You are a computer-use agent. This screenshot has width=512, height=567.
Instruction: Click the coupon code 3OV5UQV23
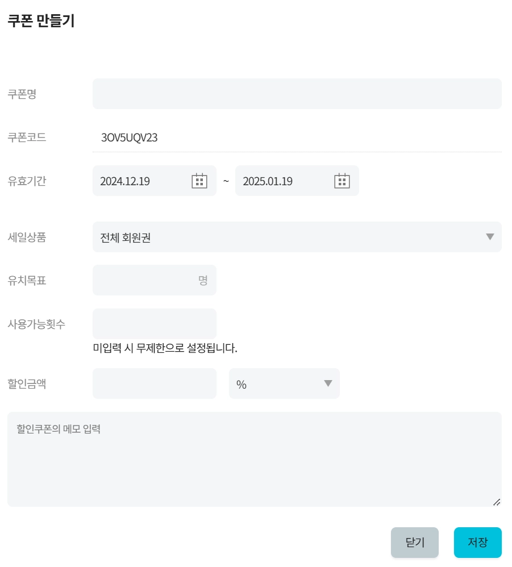(129, 138)
